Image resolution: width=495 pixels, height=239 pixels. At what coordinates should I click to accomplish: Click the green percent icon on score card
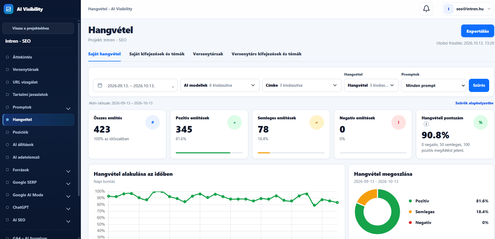(480, 122)
